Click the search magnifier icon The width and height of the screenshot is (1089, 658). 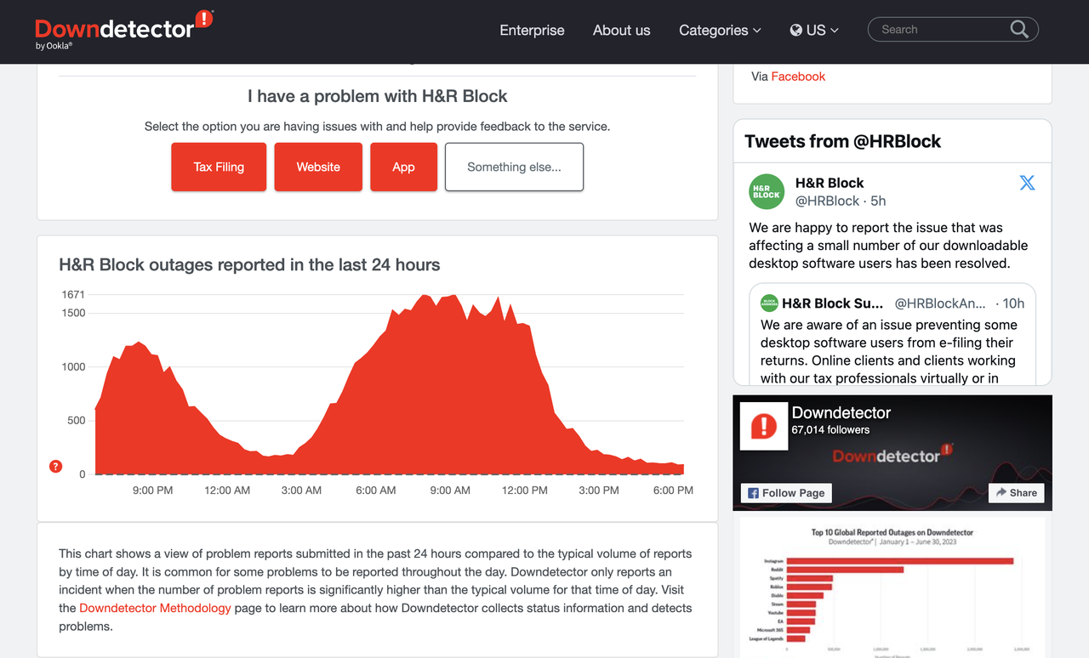point(1019,30)
